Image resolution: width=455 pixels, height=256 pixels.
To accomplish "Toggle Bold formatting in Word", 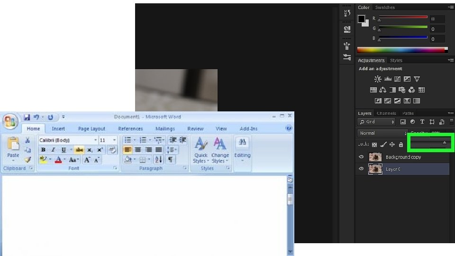I will tap(43, 150).
